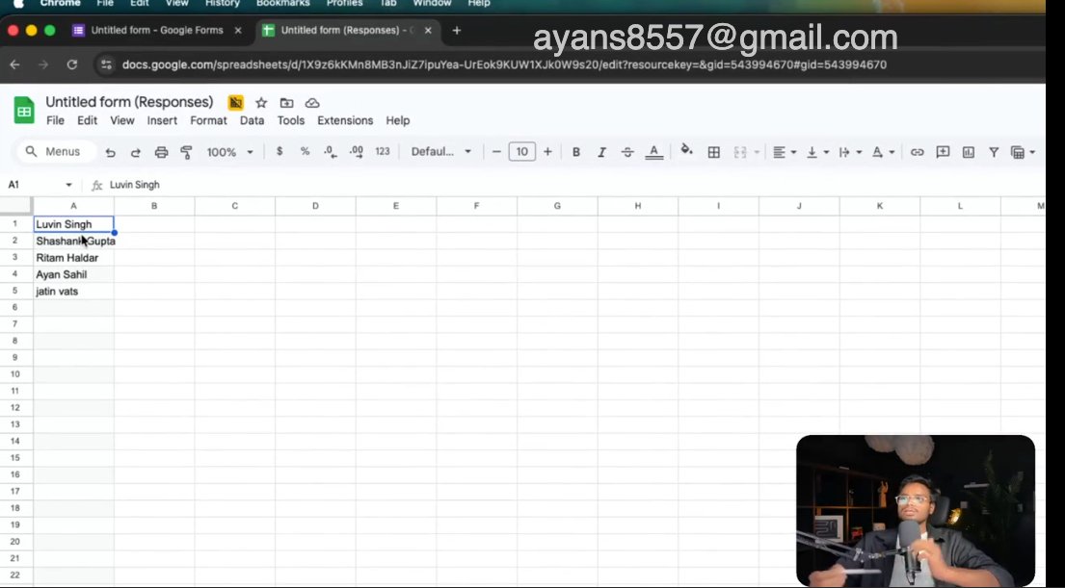1065x588 pixels.
Task: Switch to Untitled form - Google Forms tab
Action: tap(157, 31)
